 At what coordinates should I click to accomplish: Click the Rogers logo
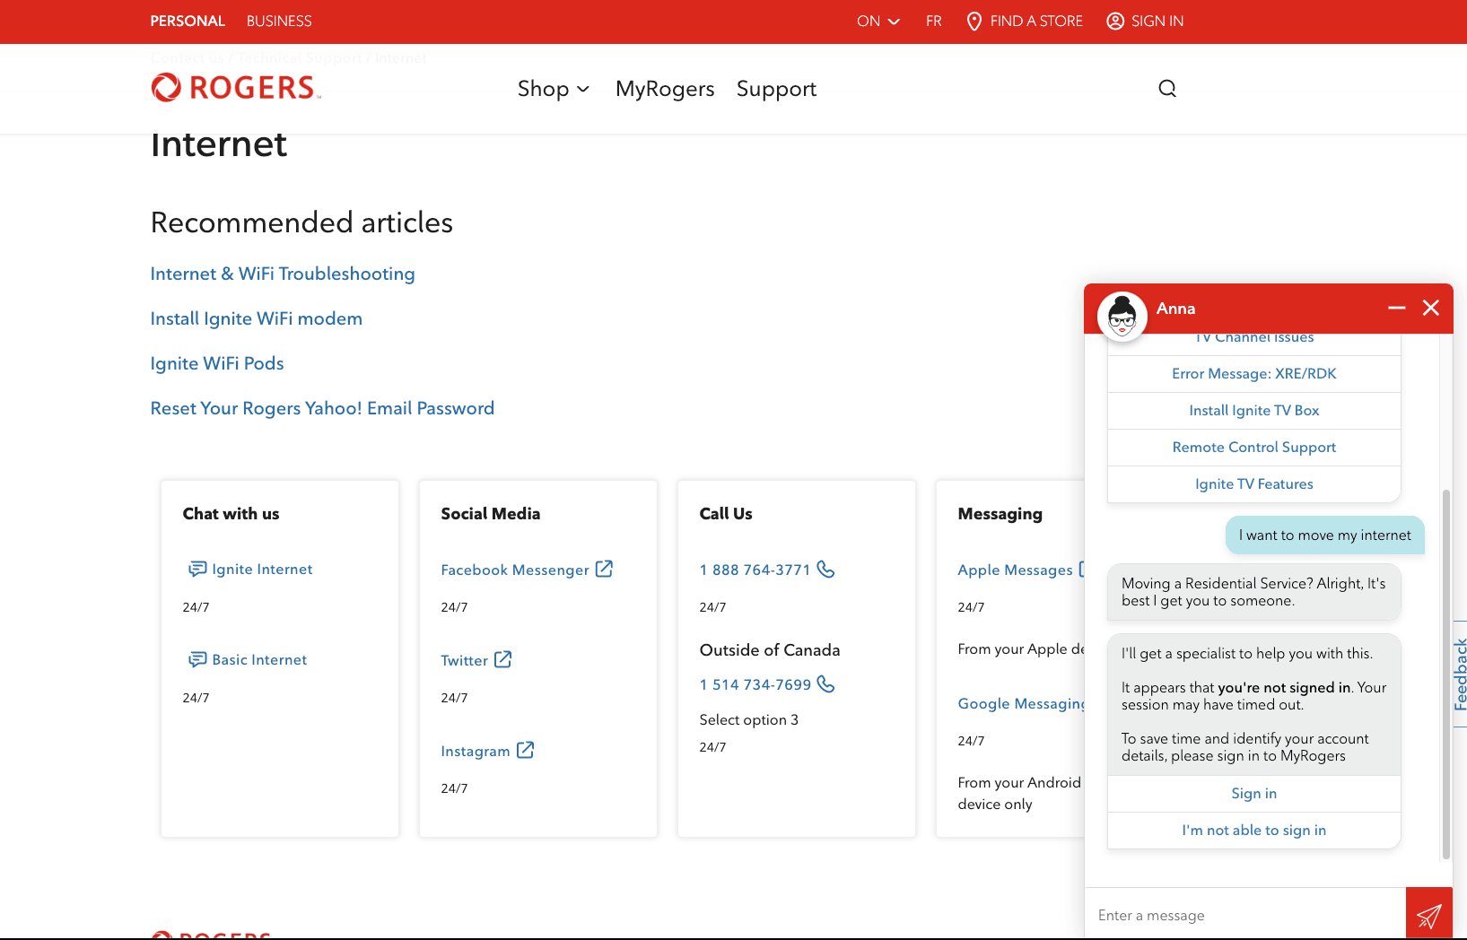(x=236, y=88)
